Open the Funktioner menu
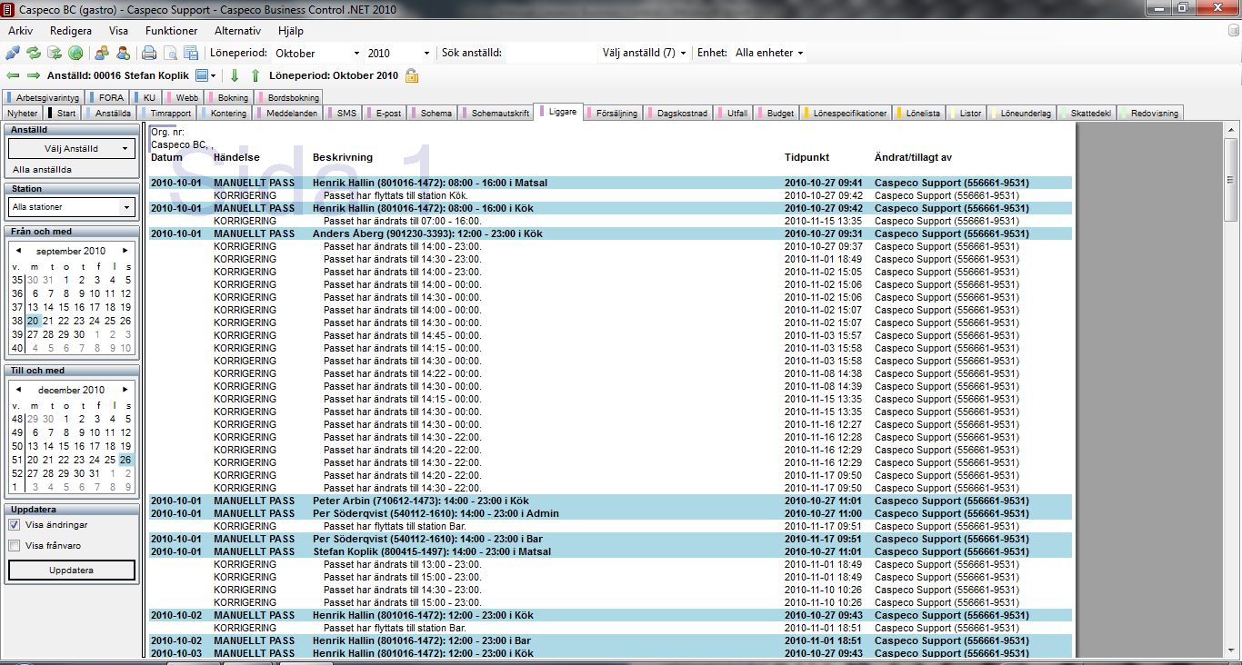This screenshot has width=1242, height=665. point(171,31)
